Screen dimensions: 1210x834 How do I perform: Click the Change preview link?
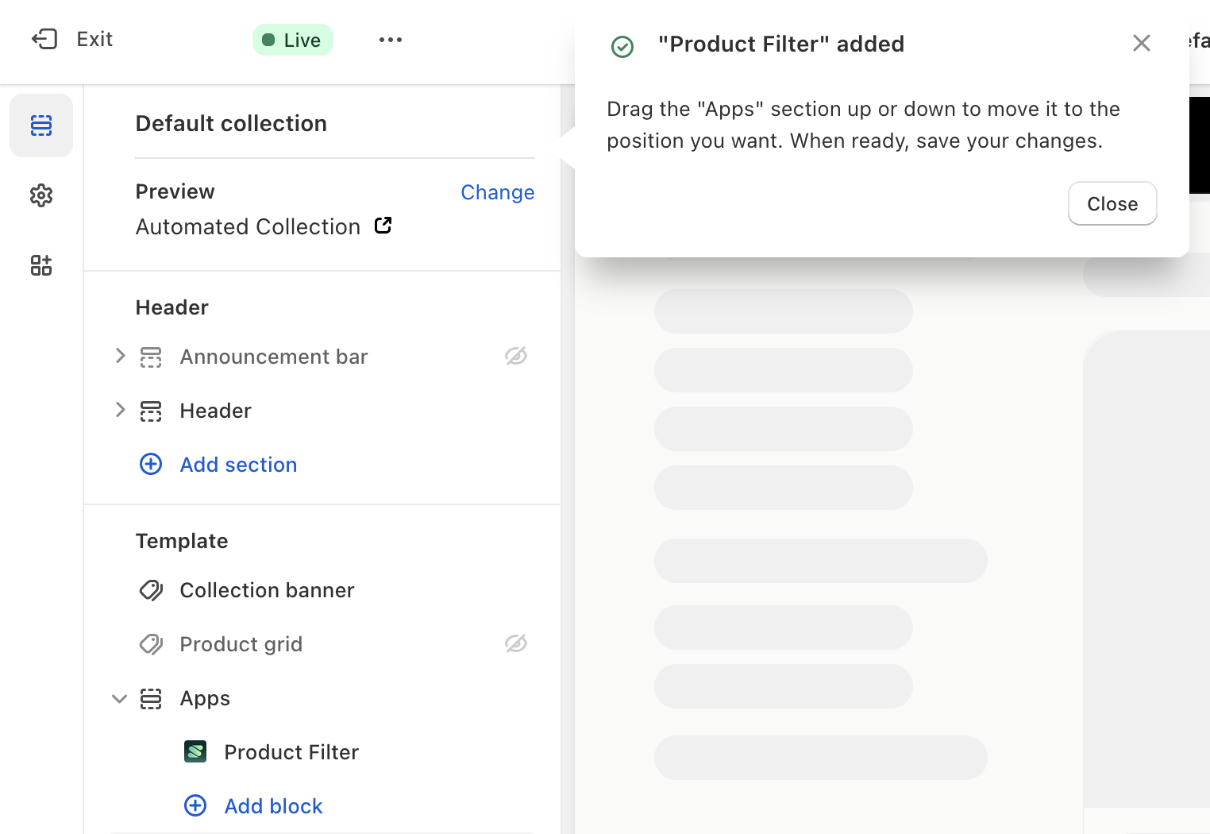point(497,192)
